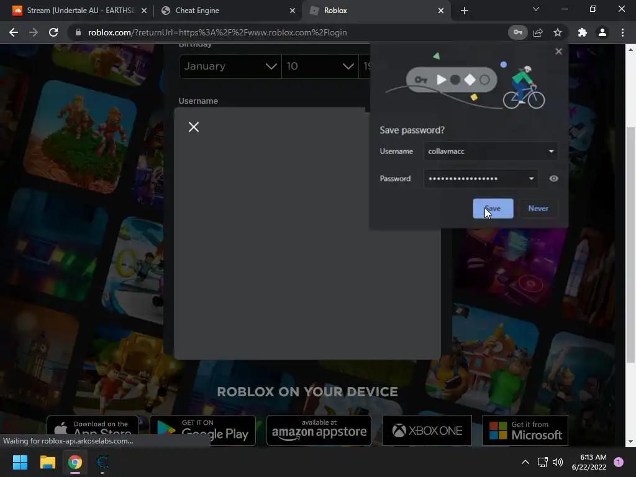The height and width of the screenshot is (477, 636).
Task: Open Download on the App Store badge
Action: click(93, 430)
